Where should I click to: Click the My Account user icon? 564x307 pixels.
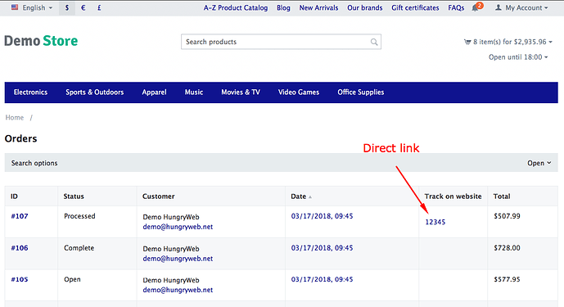[499, 7]
